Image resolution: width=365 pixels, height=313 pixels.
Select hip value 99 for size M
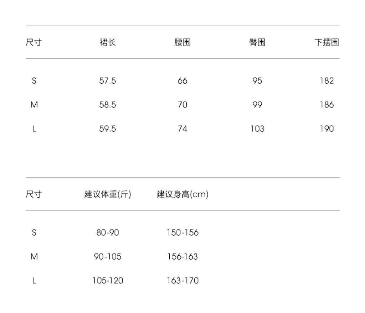tap(257, 105)
